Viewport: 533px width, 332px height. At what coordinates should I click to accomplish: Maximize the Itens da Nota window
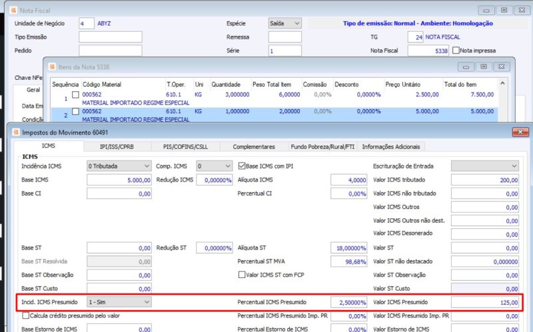coord(483,67)
